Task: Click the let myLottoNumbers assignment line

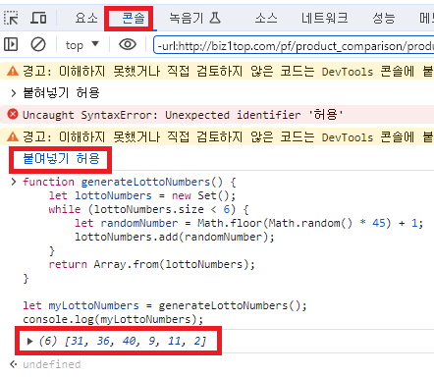Action: click(165, 305)
